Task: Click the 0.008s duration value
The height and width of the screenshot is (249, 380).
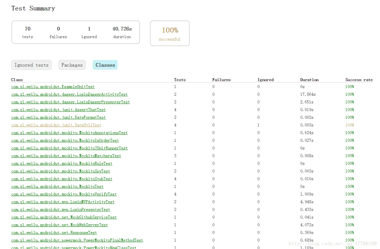Action: 307,156
